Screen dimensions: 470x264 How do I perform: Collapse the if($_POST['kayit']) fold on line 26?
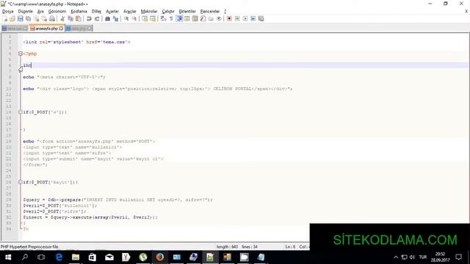click(x=21, y=182)
